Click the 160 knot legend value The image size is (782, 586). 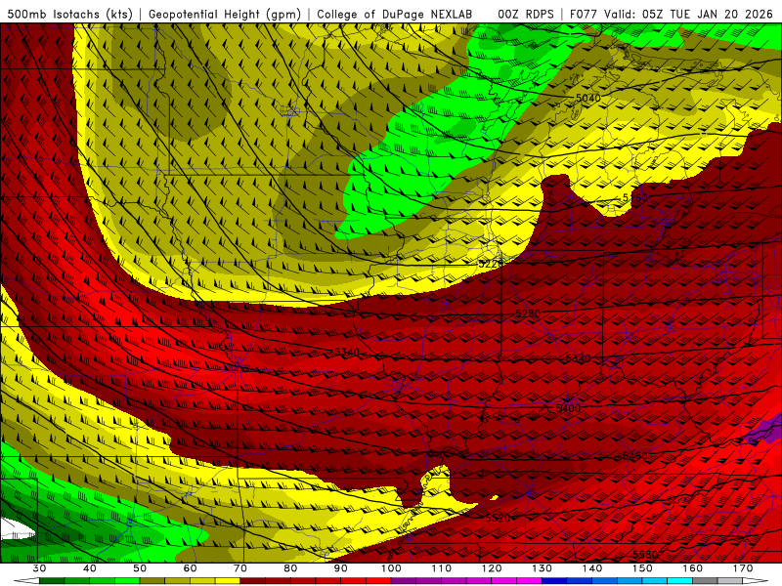(693, 568)
